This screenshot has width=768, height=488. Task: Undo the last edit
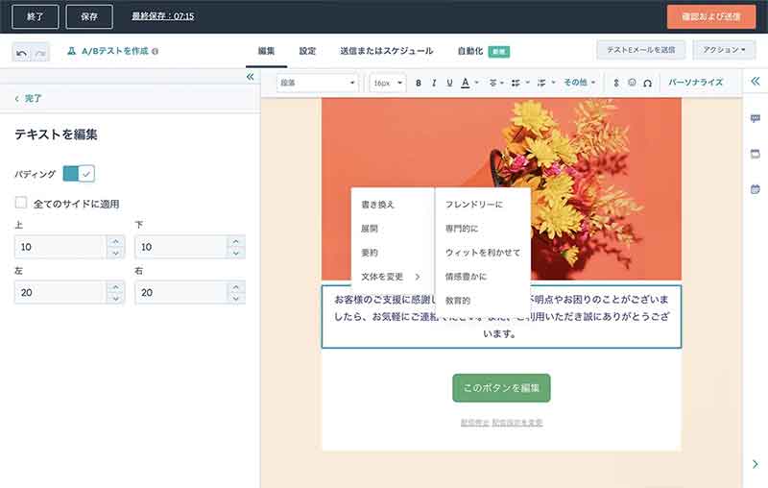21,53
